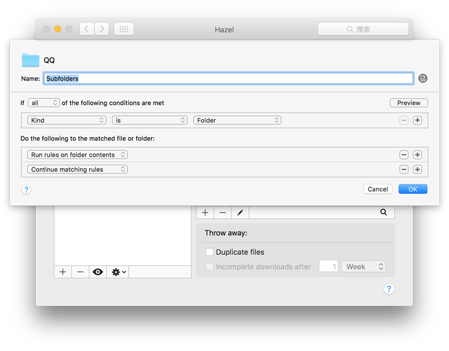Toggle the eye preview icon under folder list
This screenshot has width=449, height=351.
click(x=98, y=272)
